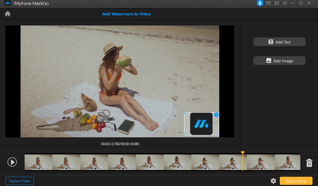Click the Export Now button
318x186 pixels.
[296, 181]
